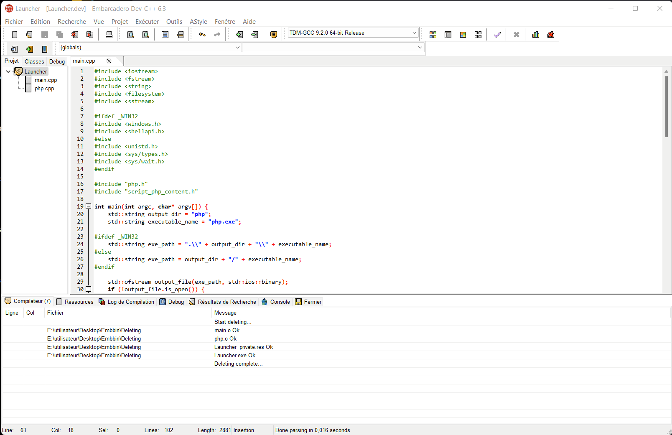Viewport: 672px width, 435px height.
Task: Click the 'Deleting complete...' message
Action: pos(238,364)
